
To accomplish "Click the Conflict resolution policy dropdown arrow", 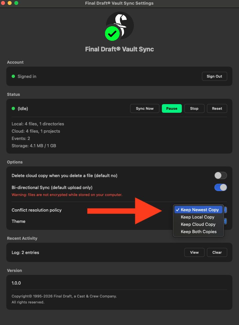I will (x=225, y=210).
